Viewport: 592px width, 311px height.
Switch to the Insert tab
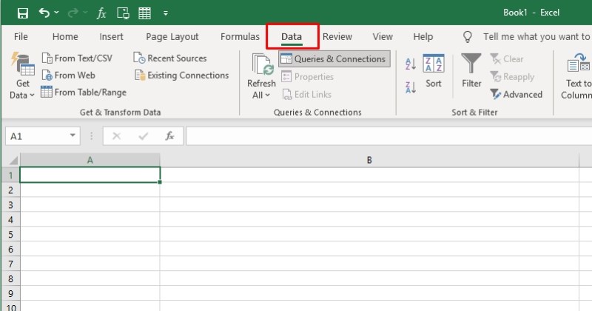pyautogui.click(x=112, y=37)
